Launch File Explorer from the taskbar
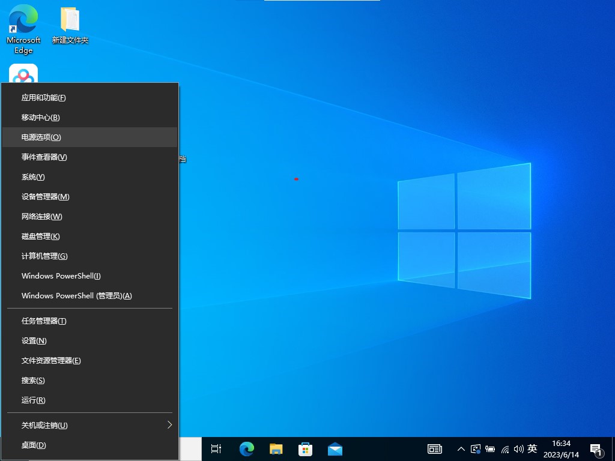615x461 pixels. [x=276, y=448]
